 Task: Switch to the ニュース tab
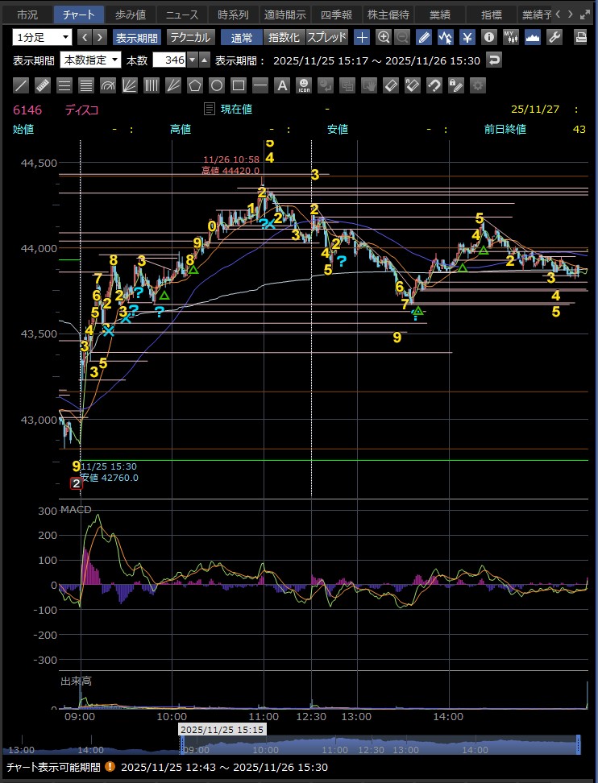[x=181, y=14]
